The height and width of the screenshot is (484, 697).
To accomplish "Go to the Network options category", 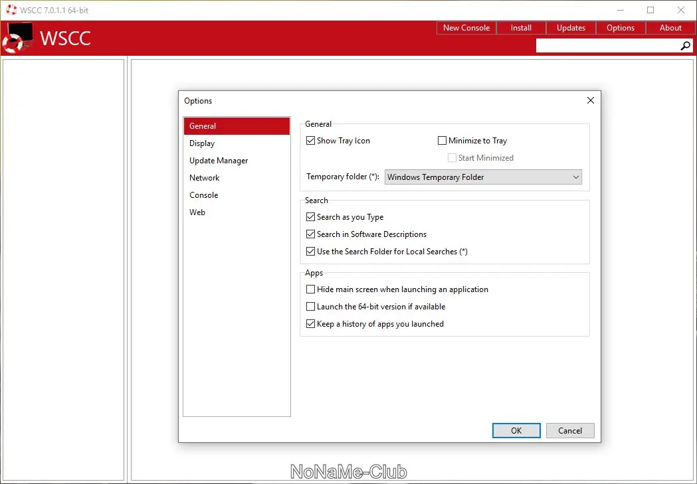I will pyautogui.click(x=237, y=178).
